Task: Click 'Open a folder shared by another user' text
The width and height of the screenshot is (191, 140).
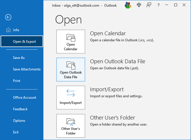Action: click(119, 124)
